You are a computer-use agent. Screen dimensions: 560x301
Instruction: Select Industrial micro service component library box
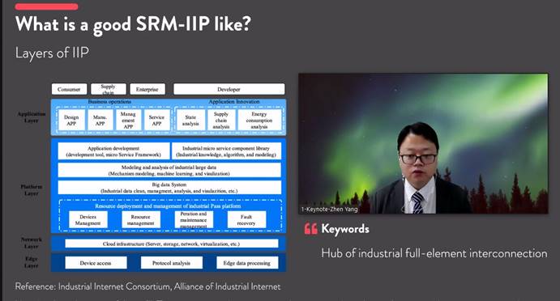pyautogui.click(x=226, y=151)
